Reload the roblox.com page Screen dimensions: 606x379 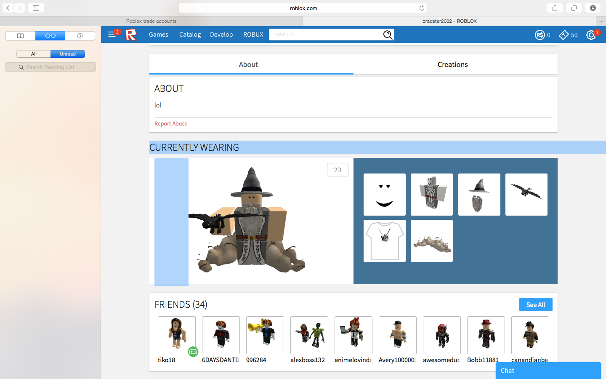tap(422, 8)
